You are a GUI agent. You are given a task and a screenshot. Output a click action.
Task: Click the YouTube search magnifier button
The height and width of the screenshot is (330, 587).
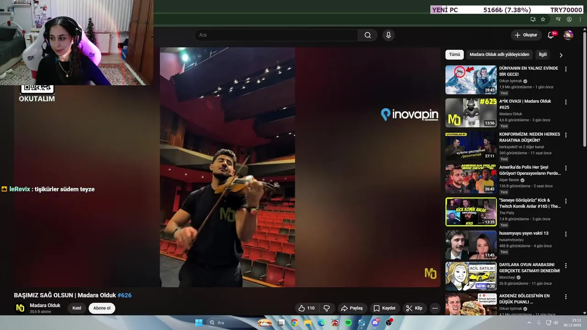coord(368,35)
